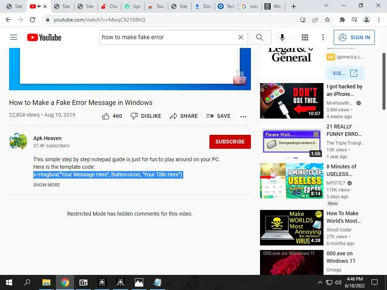Go back with the browser back arrow
This screenshot has height=290, width=387.
[x=8, y=20]
